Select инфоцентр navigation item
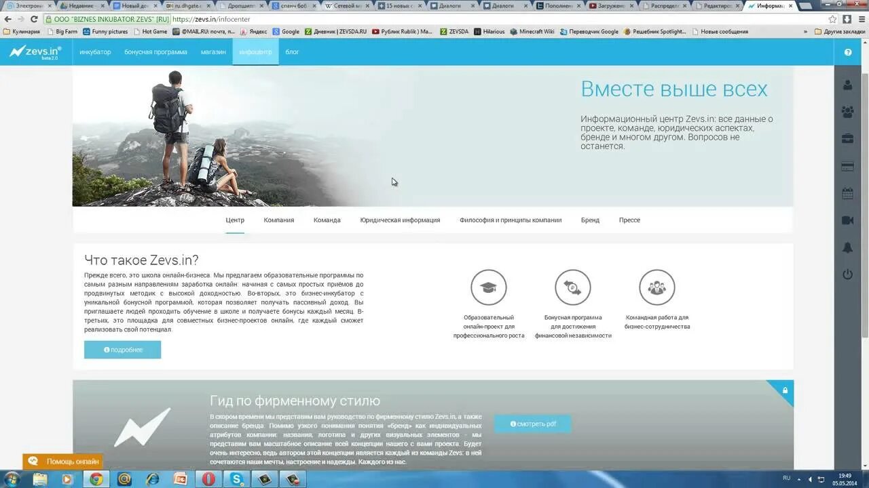The width and height of the screenshot is (869, 488). 255,52
